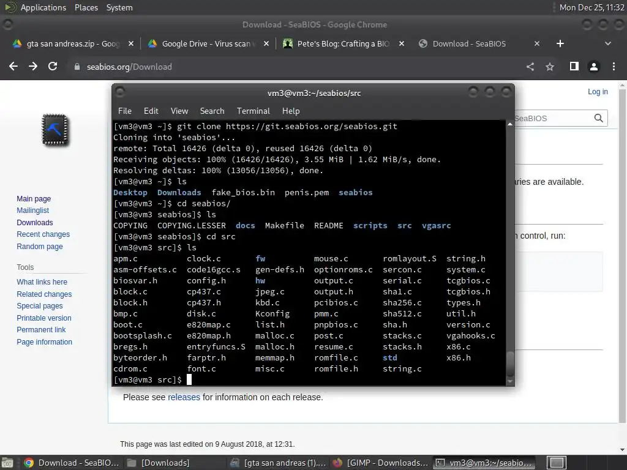Screen dimensions: 627x470
Task: Open the Places panel menu
Action: (x=86, y=7)
